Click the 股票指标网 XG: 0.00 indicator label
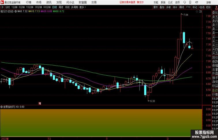 tap(14, 107)
